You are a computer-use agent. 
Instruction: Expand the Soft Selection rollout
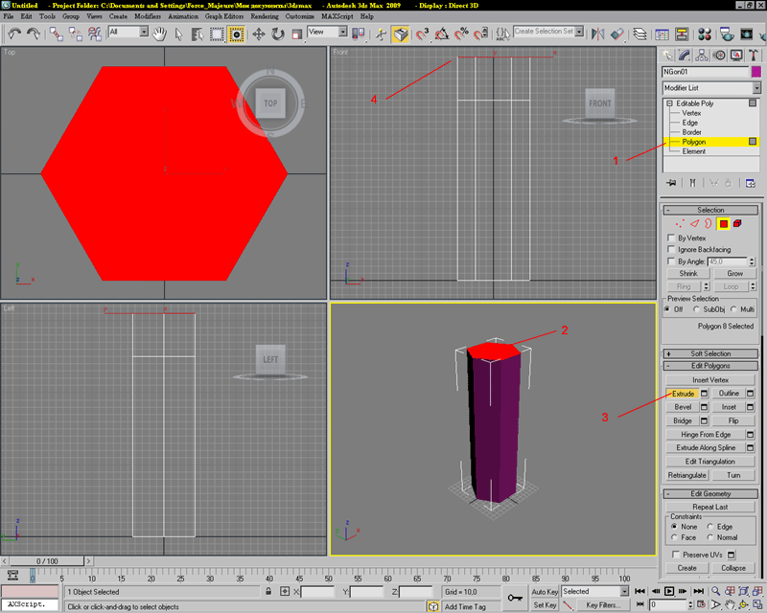pyautogui.click(x=710, y=353)
